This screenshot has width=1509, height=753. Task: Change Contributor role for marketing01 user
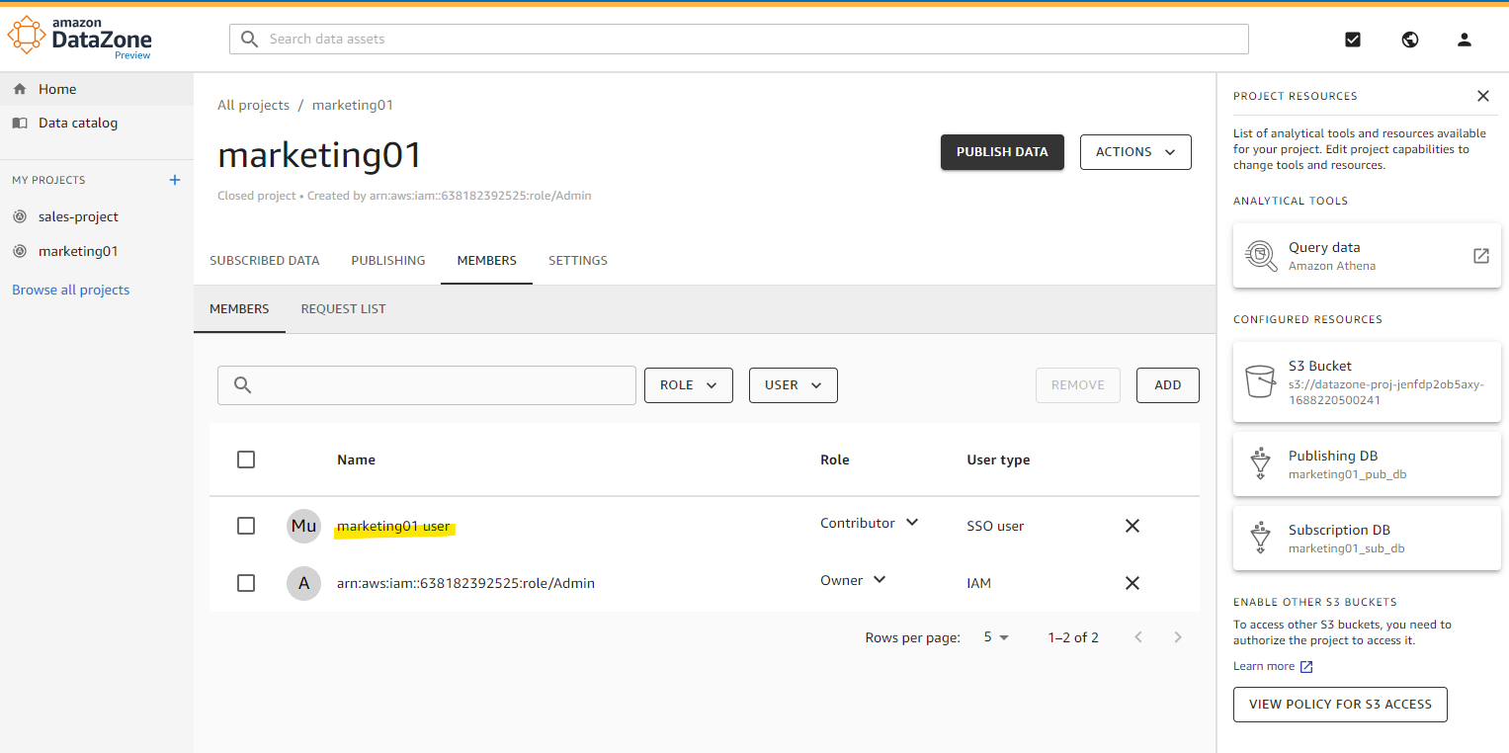(870, 523)
